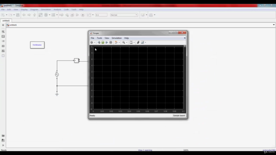Click the Back navigation arrow in Simulink toolbar

pyautogui.click(x=24, y=15)
